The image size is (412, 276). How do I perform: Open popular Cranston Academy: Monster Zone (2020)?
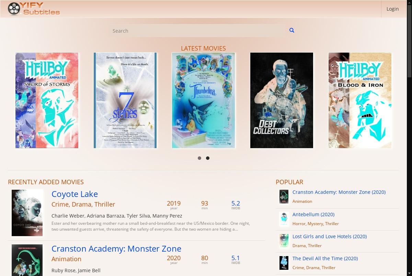click(339, 192)
